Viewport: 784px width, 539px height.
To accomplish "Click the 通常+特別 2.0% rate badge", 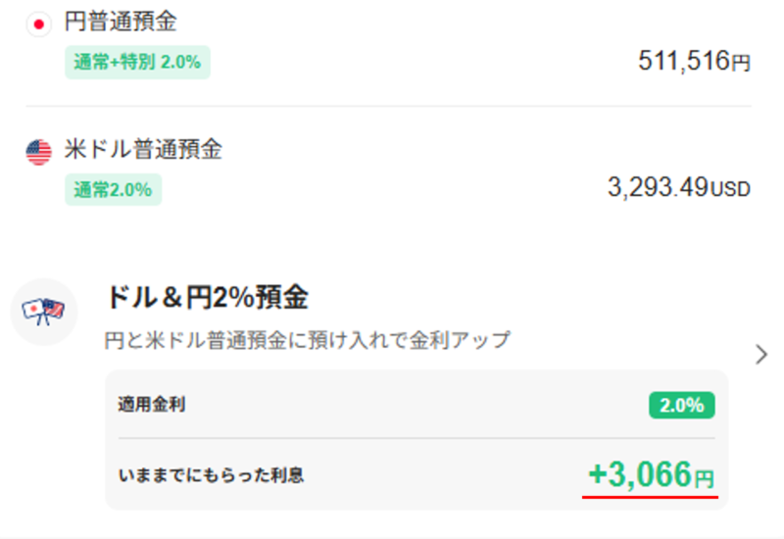I will (x=137, y=62).
